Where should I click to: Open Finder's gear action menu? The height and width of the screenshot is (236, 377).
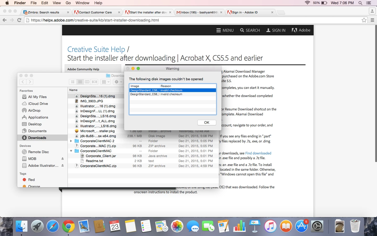point(118,82)
